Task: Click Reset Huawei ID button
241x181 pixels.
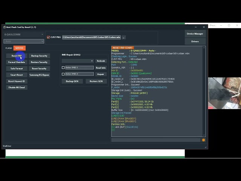Action: click(x=17, y=81)
